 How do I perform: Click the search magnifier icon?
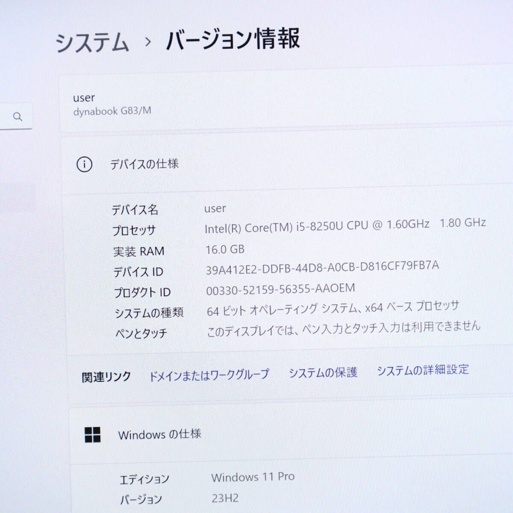[x=18, y=116]
